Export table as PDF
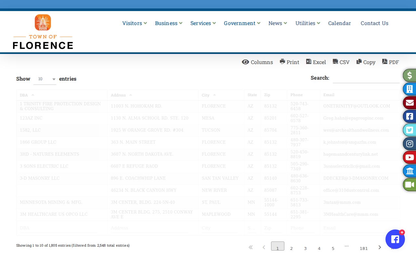This screenshot has height=260, width=416. [390, 62]
